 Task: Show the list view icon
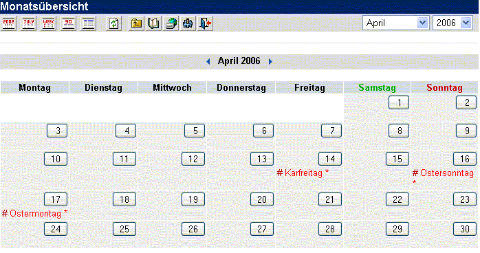click(x=88, y=23)
